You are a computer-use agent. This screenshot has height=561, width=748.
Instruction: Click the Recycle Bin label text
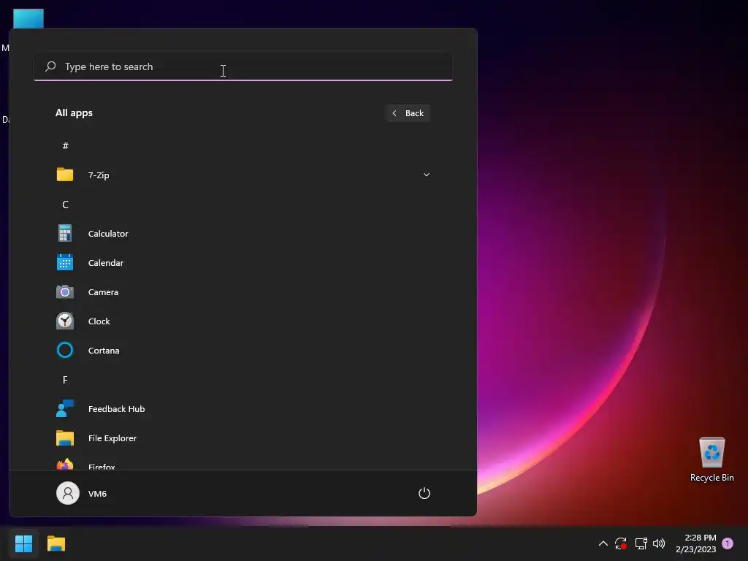pyautogui.click(x=711, y=478)
